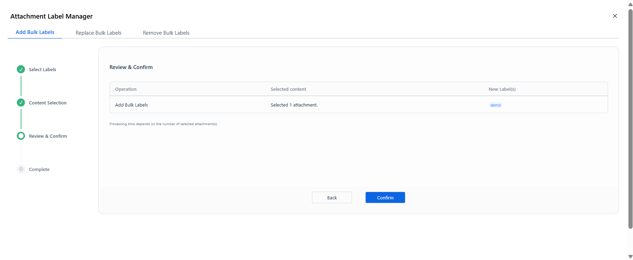Click the vertical scrollbar thumb

(x=630, y=119)
